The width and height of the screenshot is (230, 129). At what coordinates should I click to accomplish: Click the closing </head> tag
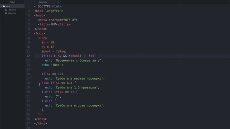pyautogui.click(x=41, y=29)
